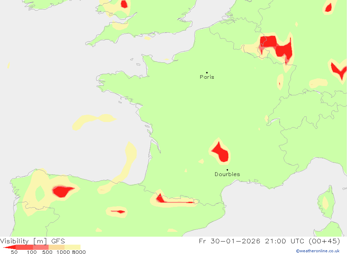Click the legend arrow below 50 m
347x254 pixels.
[x=9, y=247]
